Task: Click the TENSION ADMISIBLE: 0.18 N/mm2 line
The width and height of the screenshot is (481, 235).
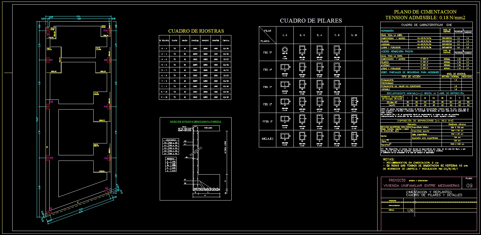Action: [425, 18]
